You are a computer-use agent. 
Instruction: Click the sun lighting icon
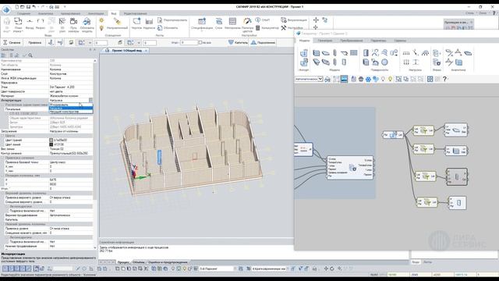pos(101,20)
